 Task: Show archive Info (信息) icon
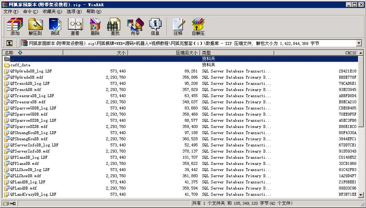[x=155, y=26]
